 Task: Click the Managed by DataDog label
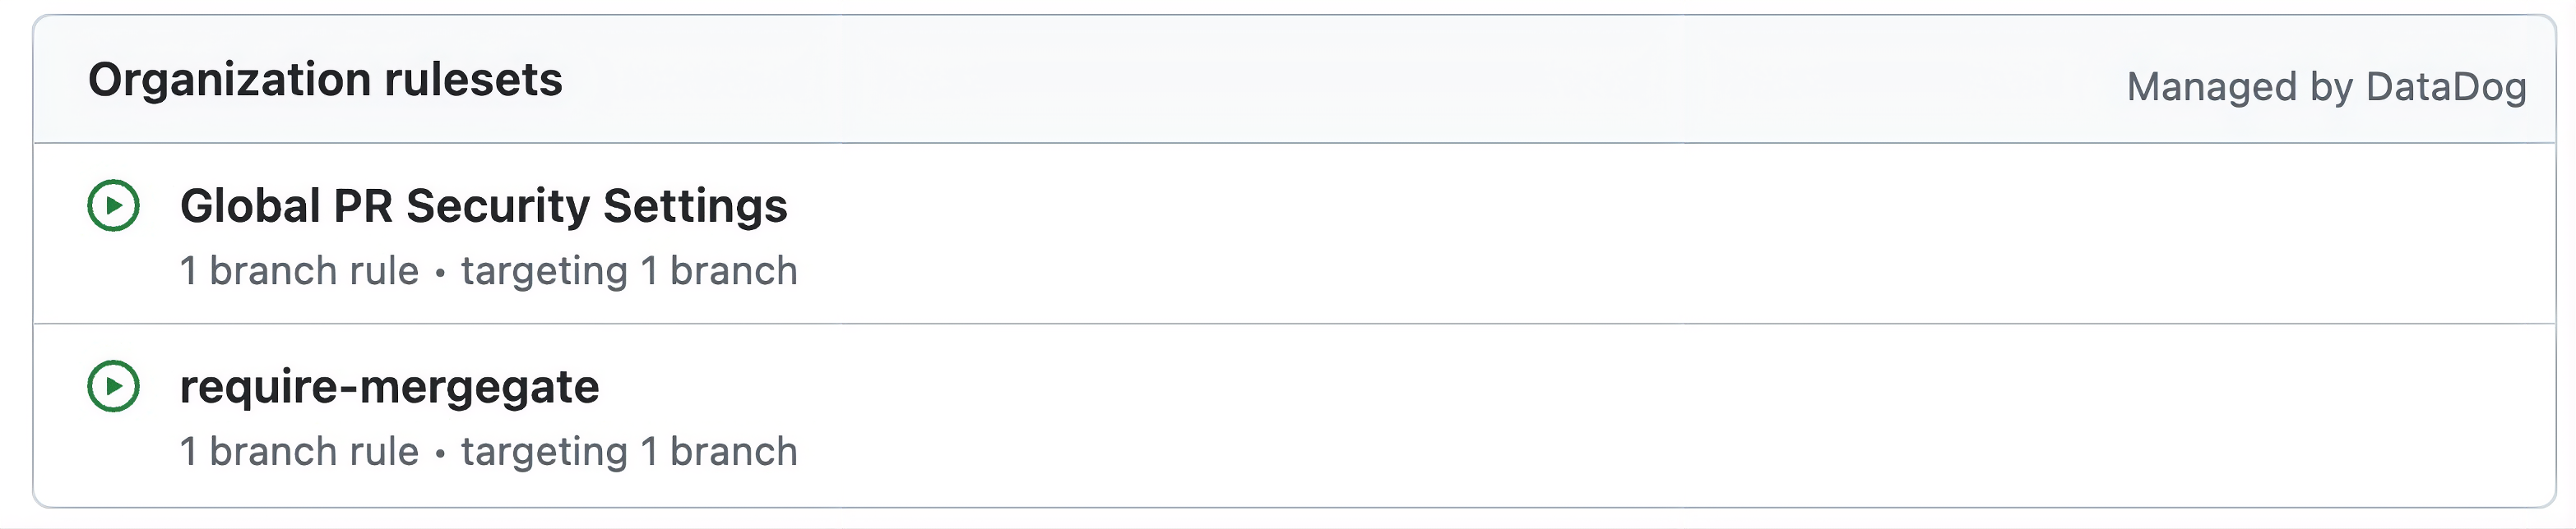2328,87
